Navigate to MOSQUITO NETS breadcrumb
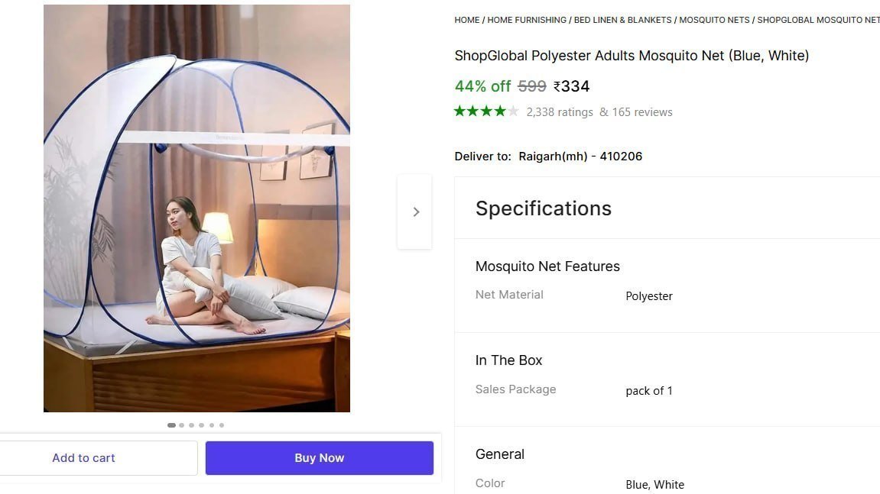This screenshot has height=494, width=880. 714,20
